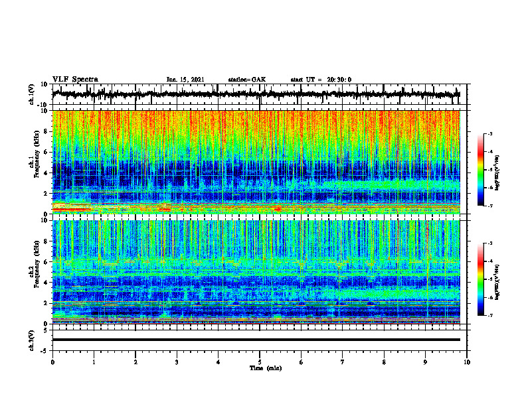
Task: Click the '-7' label on ch.2 colorbar
Action: coord(490,315)
